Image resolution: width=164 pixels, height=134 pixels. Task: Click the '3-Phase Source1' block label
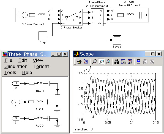pyautogui.click(x=33, y=24)
